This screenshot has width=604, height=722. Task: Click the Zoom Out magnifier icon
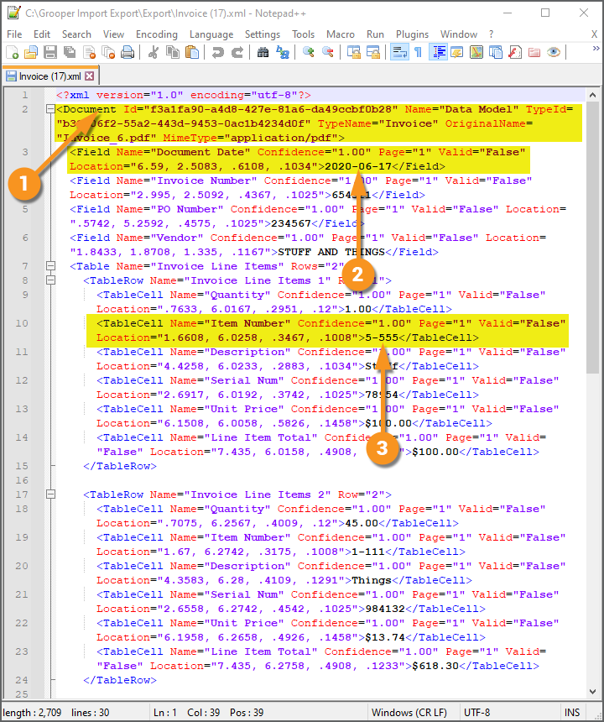327,53
